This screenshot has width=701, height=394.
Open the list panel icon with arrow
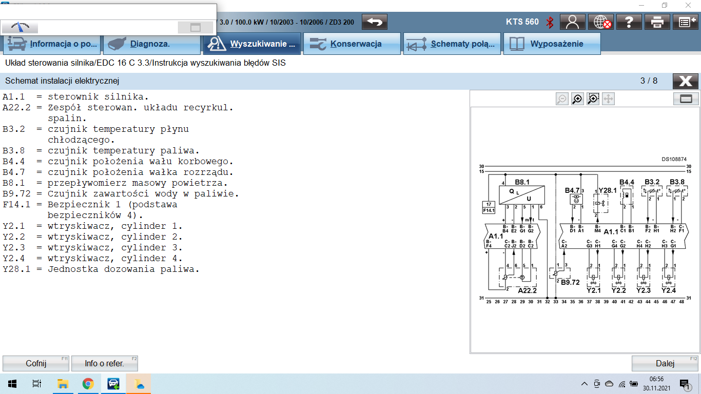click(686, 22)
